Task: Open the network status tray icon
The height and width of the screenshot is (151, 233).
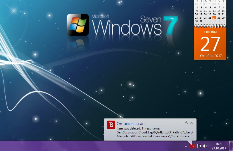Action: pyautogui.click(x=199, y=146)
